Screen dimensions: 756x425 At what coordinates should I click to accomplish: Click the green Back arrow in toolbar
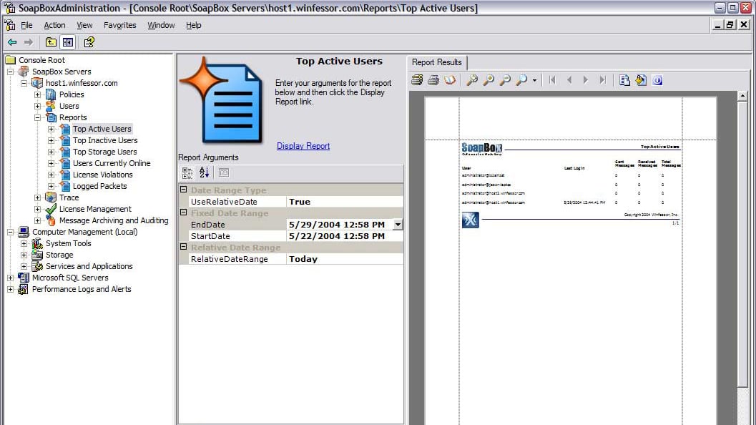tap(12, 42)
